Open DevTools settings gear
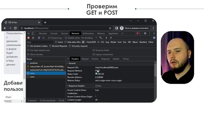This screenshot has height=115, width=204. click(x=145, y=34)
